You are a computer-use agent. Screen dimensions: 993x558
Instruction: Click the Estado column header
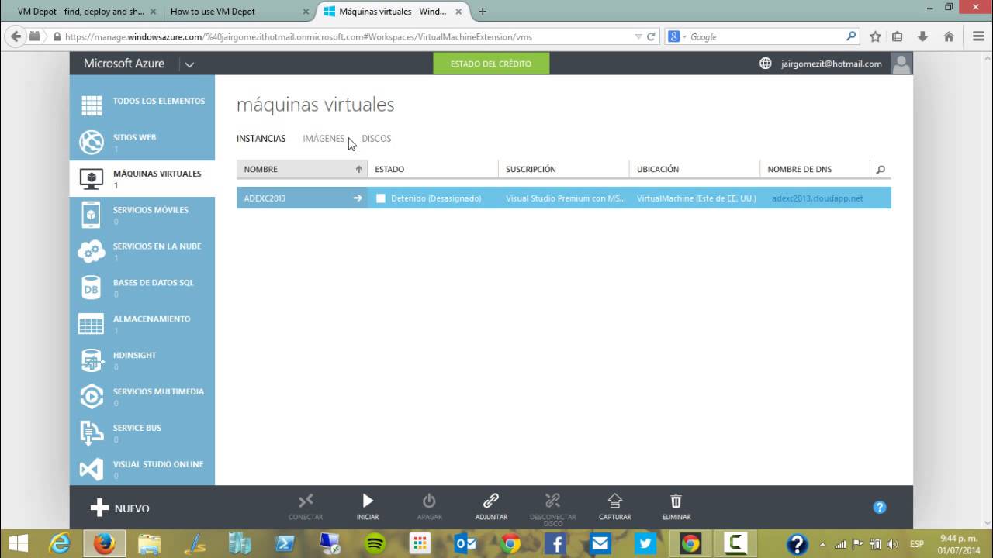(433, 169)
